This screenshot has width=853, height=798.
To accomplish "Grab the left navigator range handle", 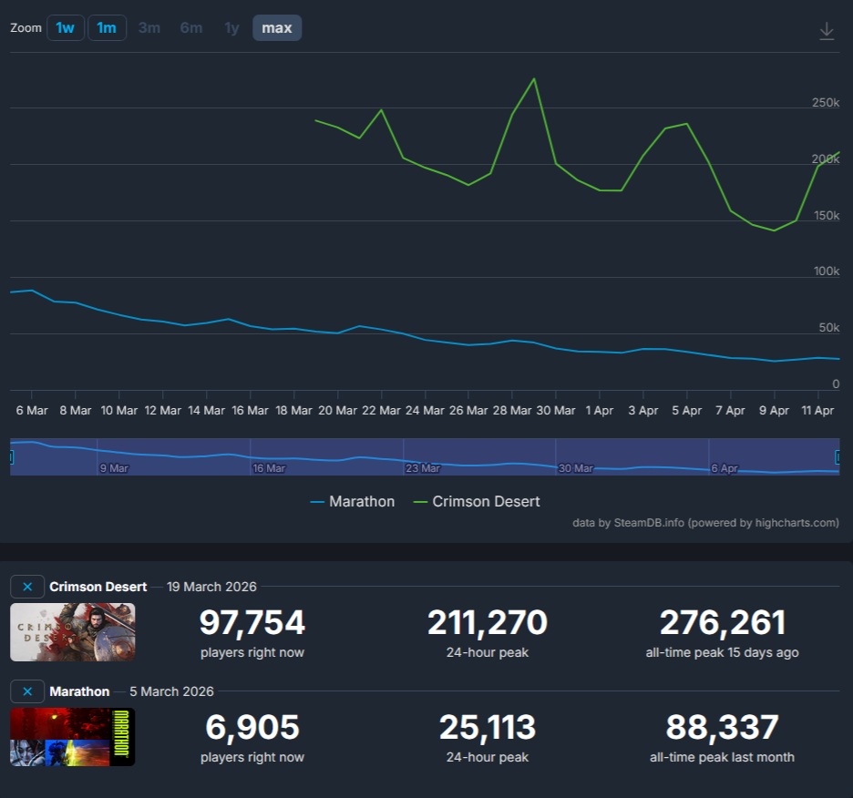I will click(x=11, y=457).
